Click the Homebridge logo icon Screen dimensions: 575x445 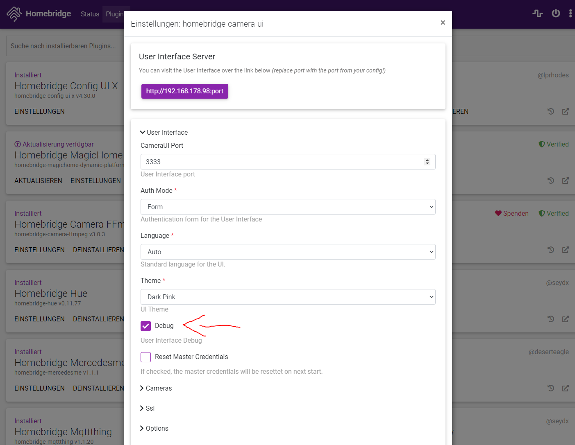tap(14, 14)
